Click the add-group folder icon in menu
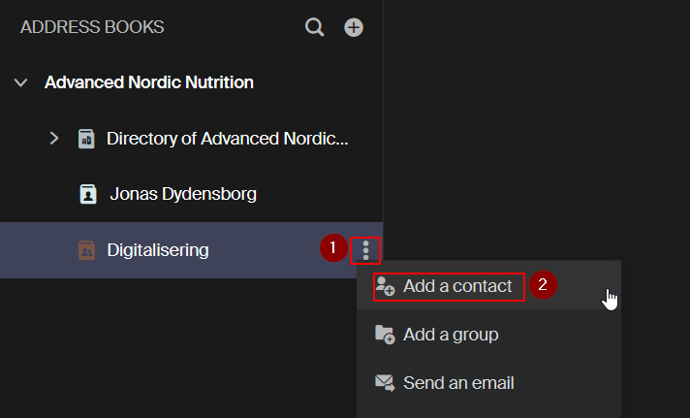The width and height of the screenshot is (690, 418). [385, 335]
